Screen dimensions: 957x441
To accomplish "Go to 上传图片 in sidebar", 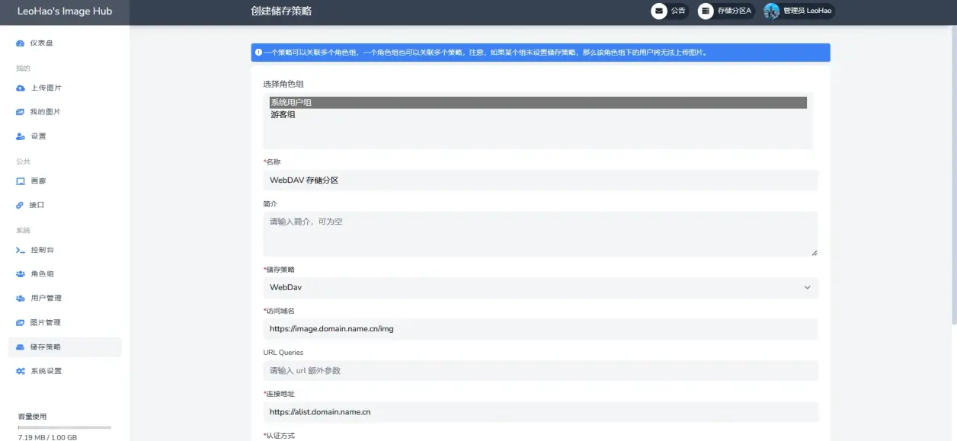I will [x=65, y=88].
